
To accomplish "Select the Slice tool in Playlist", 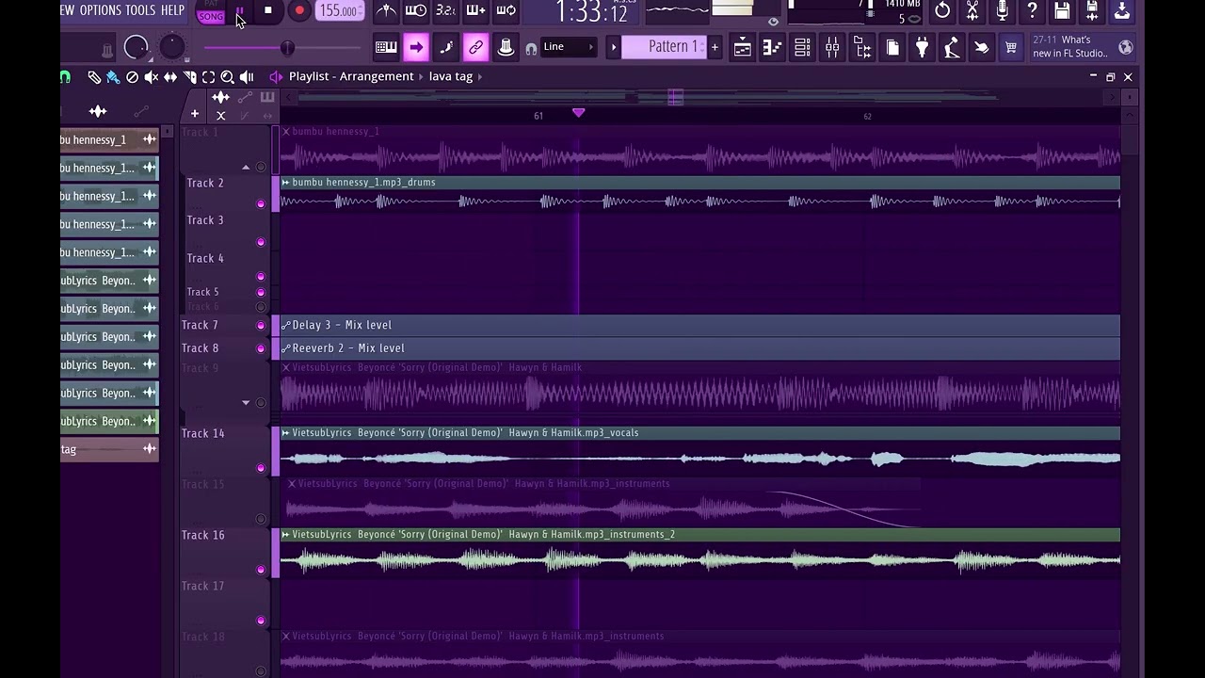I will (x=189, y=77).
